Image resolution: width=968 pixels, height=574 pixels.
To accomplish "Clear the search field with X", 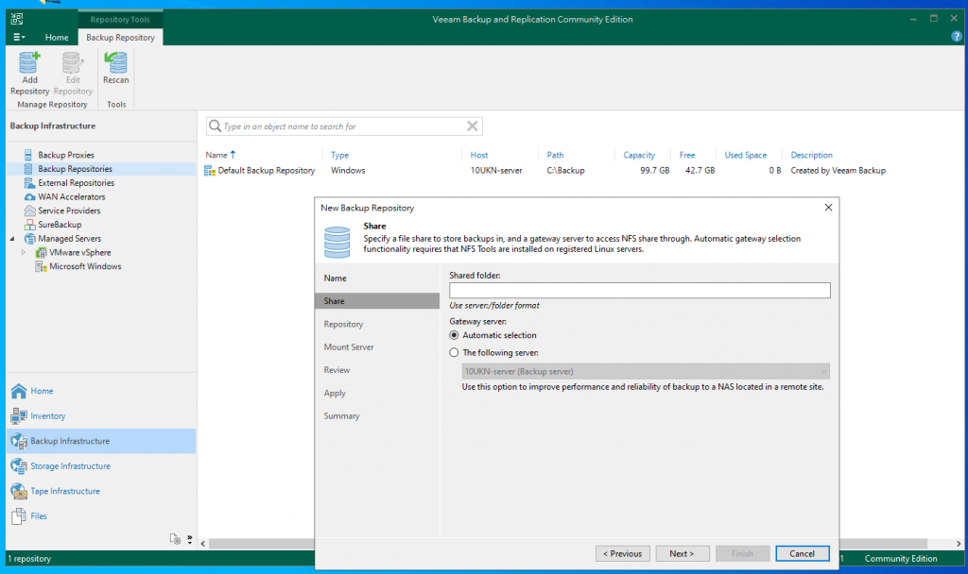I will [x=473, y=126].
